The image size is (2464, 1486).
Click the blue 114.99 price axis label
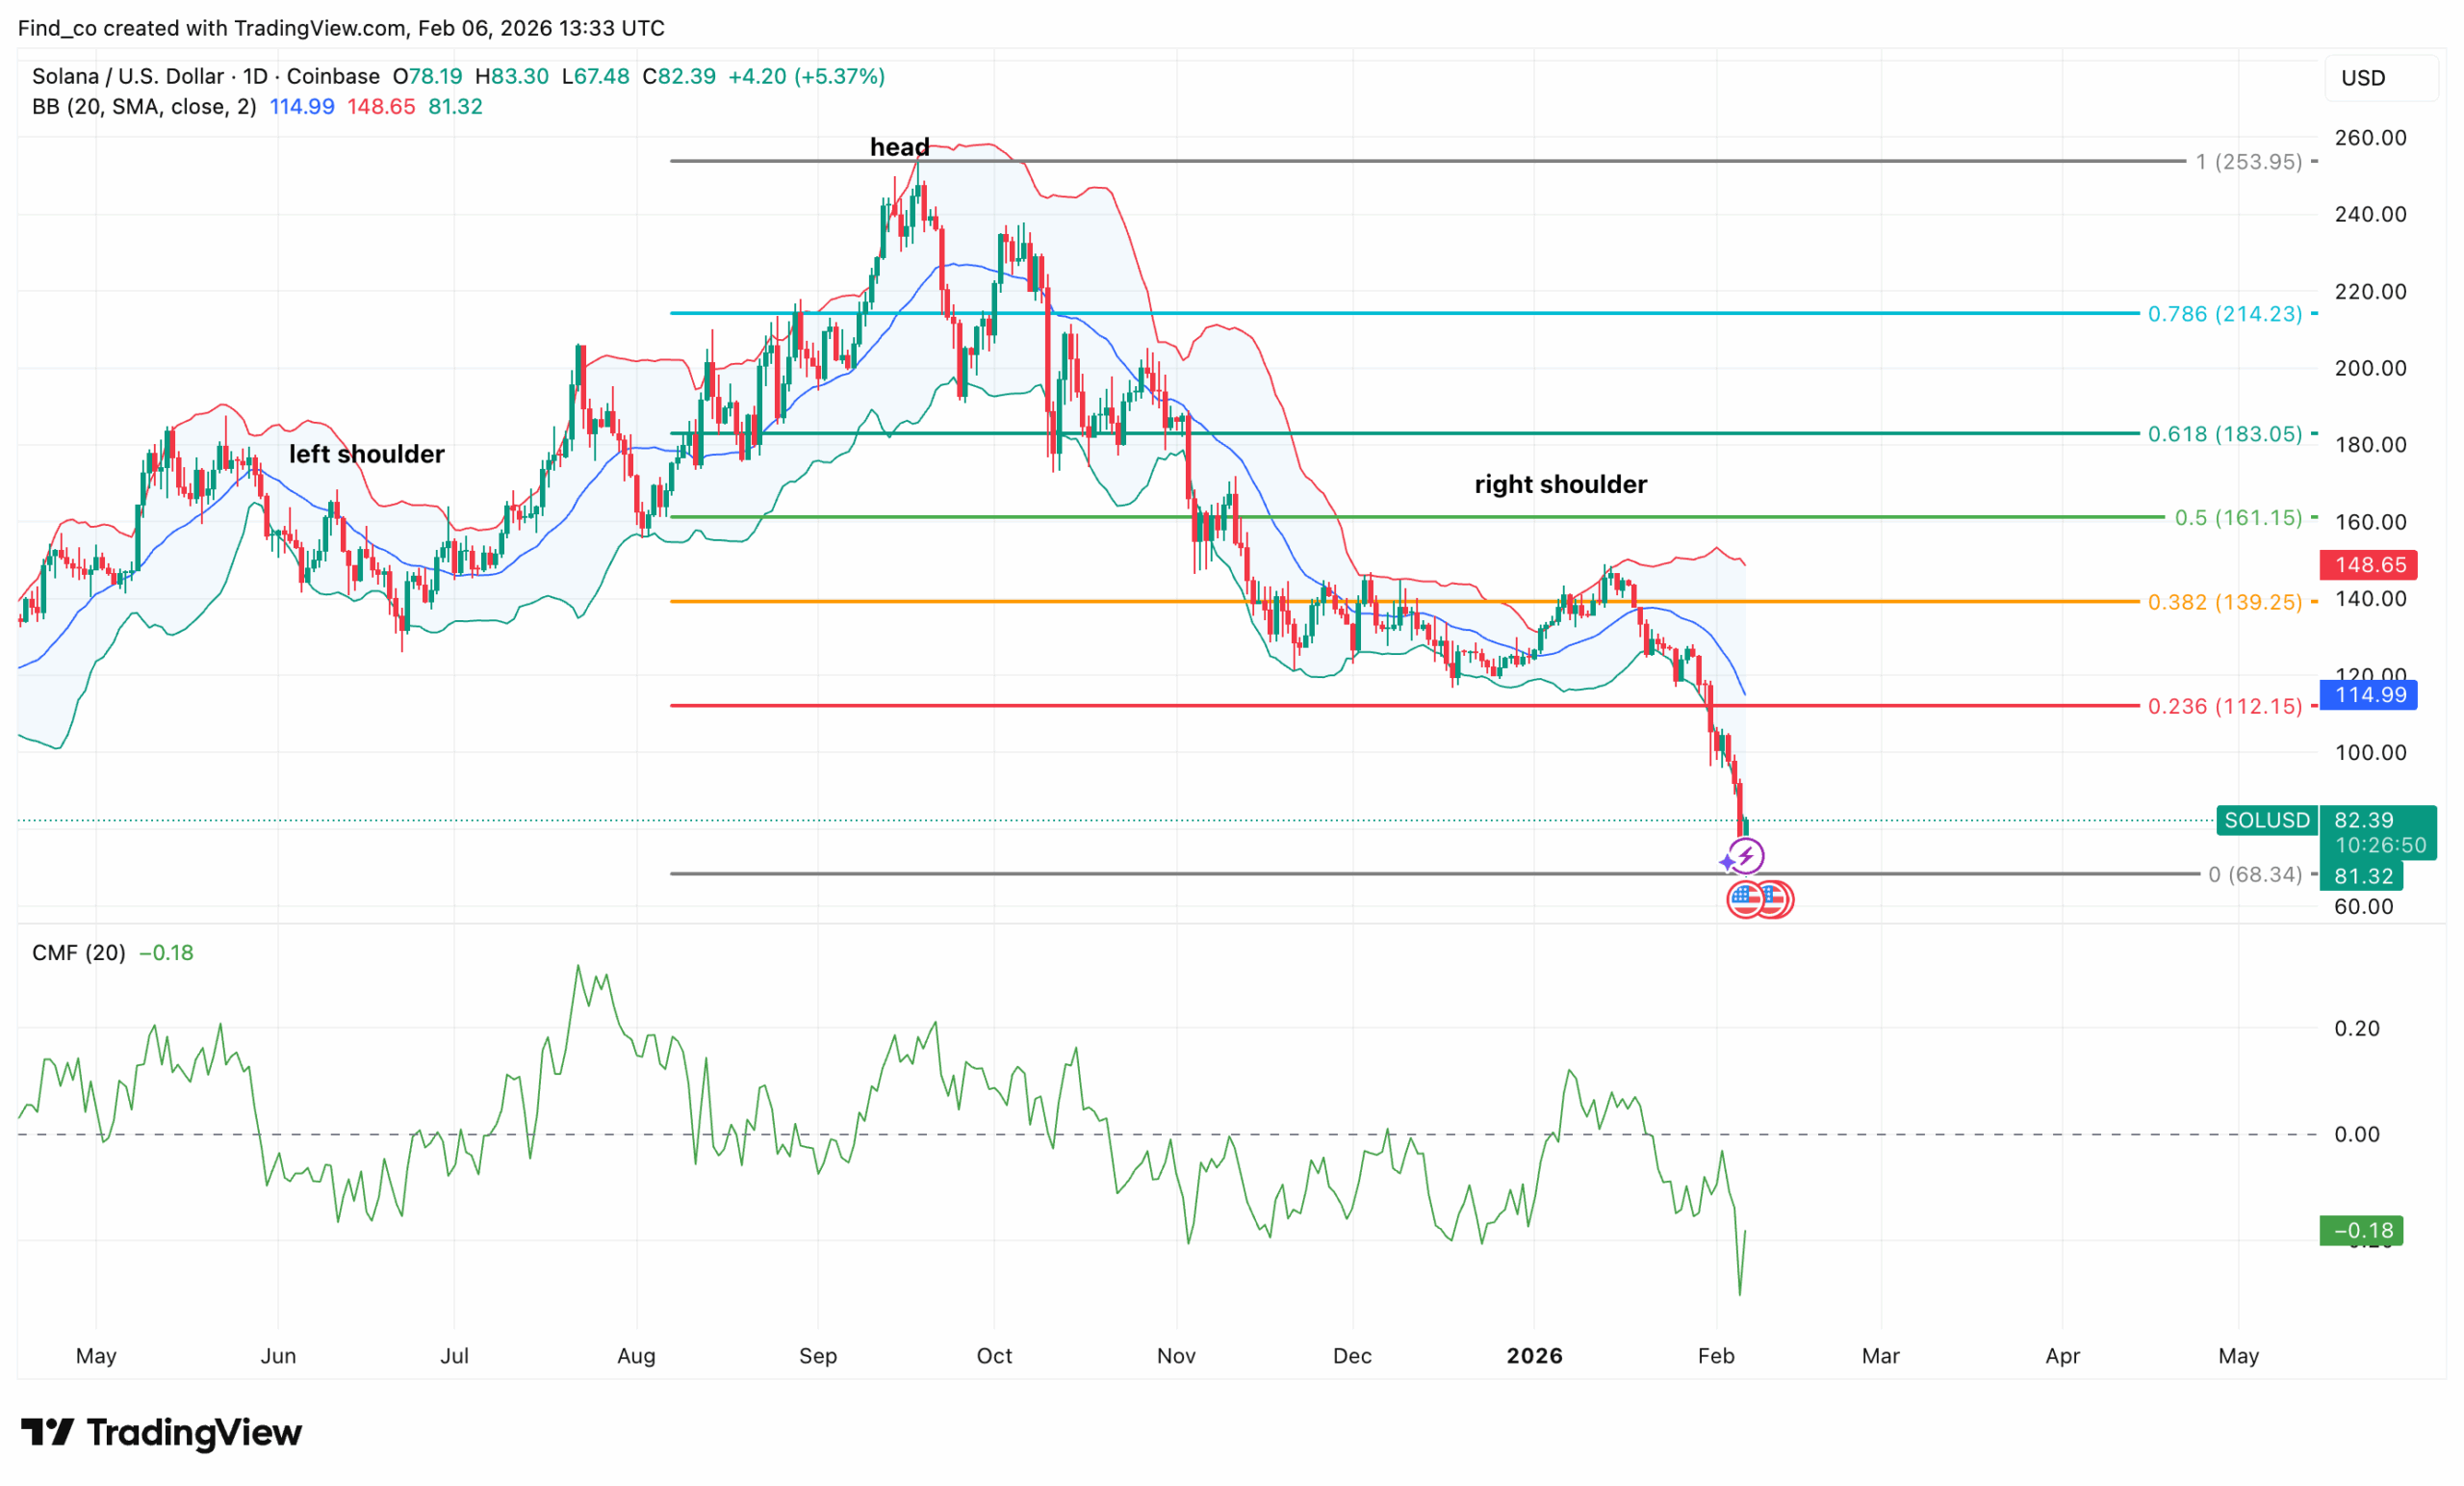pyautogui.click(x=2369, y=694)
